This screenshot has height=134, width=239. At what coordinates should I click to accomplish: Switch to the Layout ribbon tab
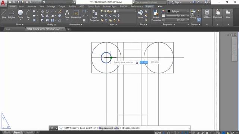(x=149, y=7)
